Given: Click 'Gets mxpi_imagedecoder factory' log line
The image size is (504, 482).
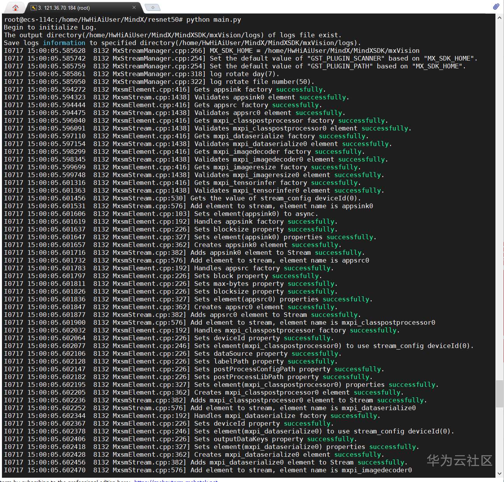Looking at the screenshot, I should [x=185, y=151].
